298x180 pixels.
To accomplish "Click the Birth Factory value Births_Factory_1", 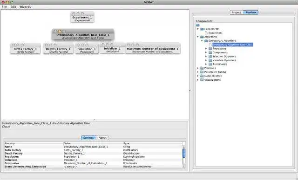I will tap(93, 150).
